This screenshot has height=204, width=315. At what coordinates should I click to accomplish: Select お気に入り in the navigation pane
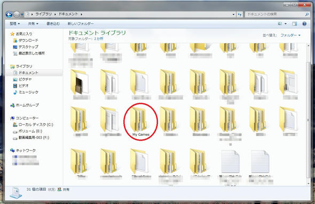point(24,34)
